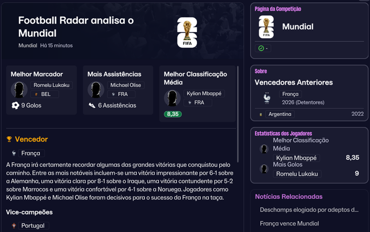Click the Kylian Mbappé silhouette in Melhor Classificação Média card
The image size is (370, 232).
pos(172,98)
